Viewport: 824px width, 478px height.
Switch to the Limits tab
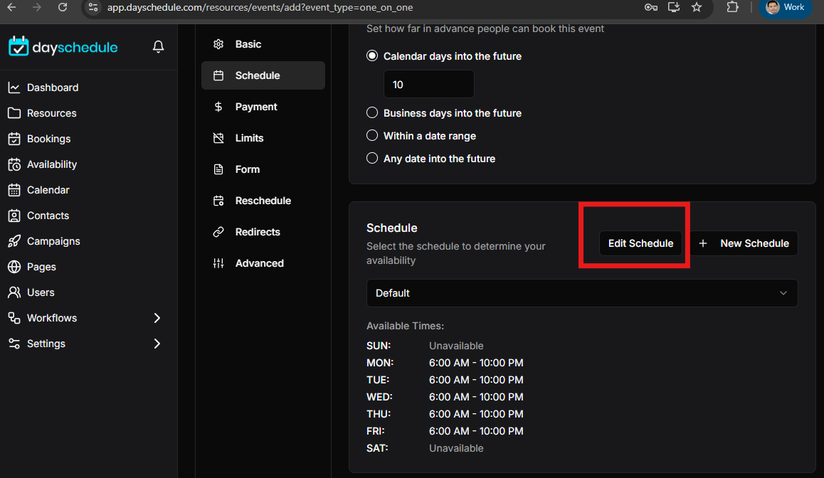tap(263, 138)
